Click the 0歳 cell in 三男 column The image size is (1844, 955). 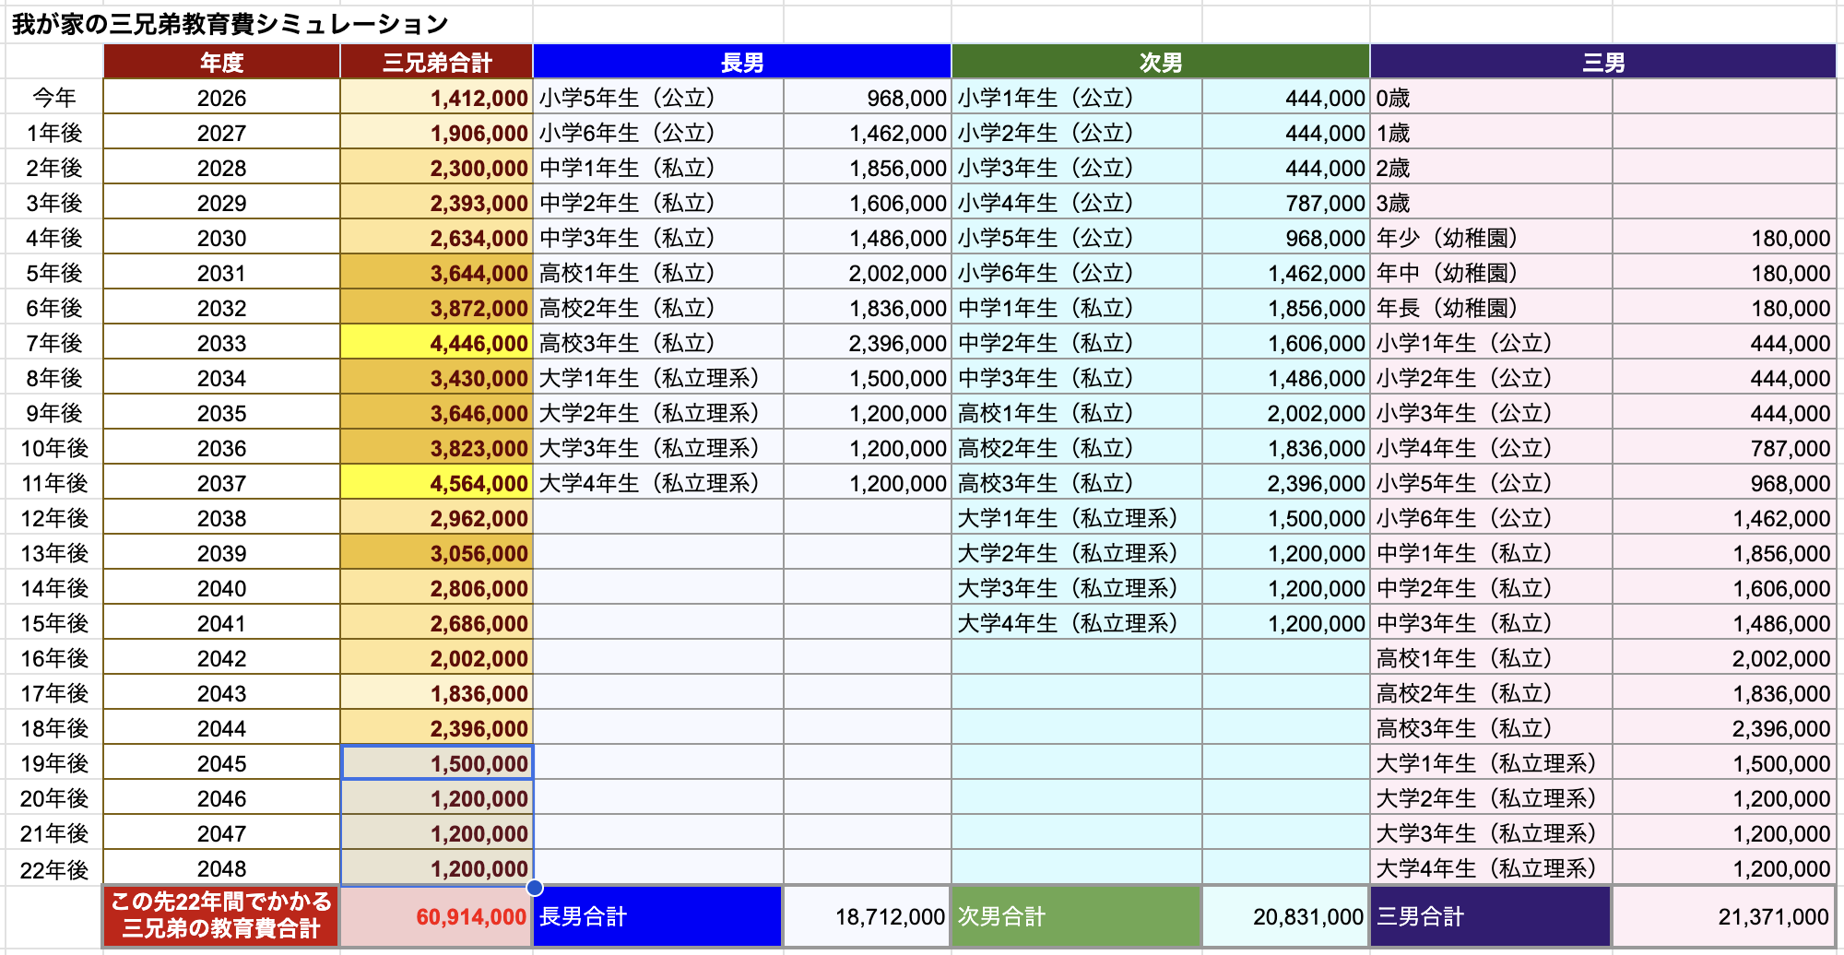click(x=1490, y=98)
